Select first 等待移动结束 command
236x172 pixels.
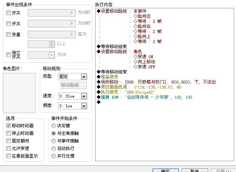pos(112,46)
